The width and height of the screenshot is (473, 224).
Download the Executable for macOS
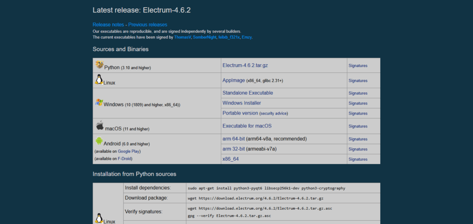click(247, 126)
